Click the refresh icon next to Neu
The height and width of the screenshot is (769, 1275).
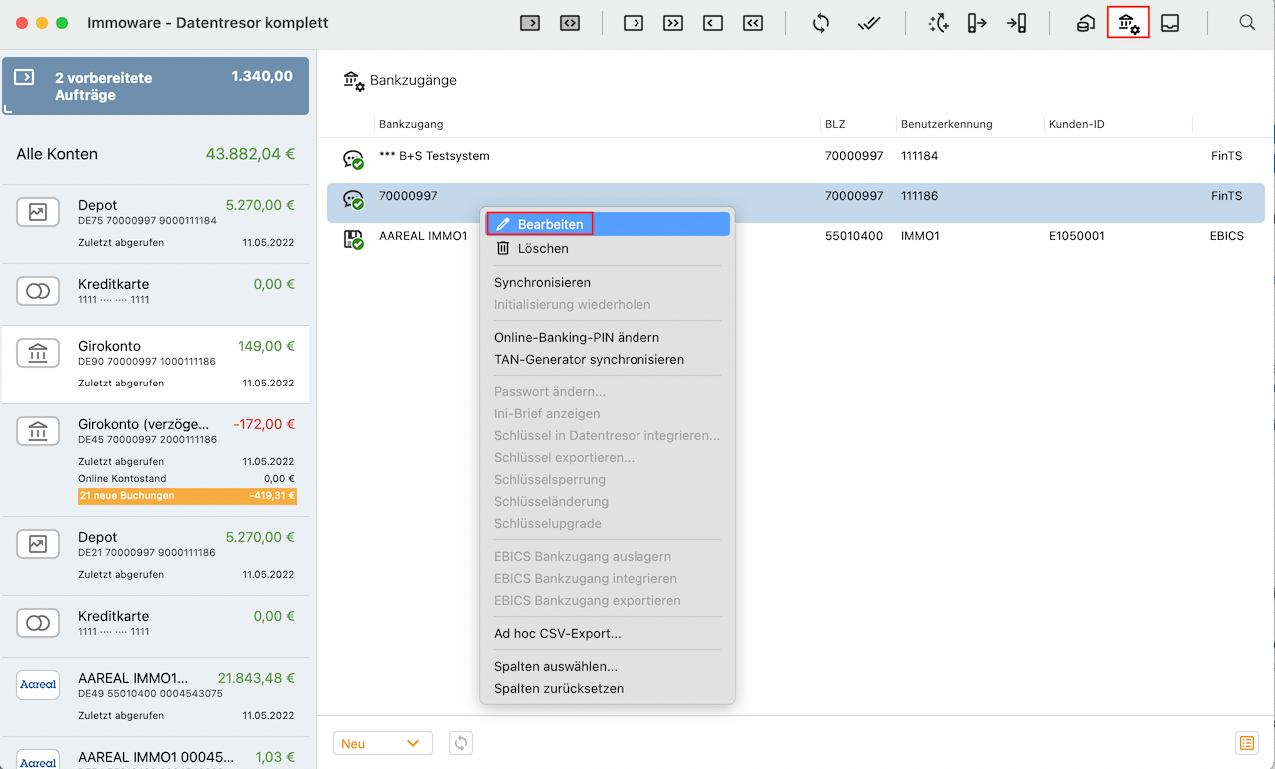click(x=460, y=743)
